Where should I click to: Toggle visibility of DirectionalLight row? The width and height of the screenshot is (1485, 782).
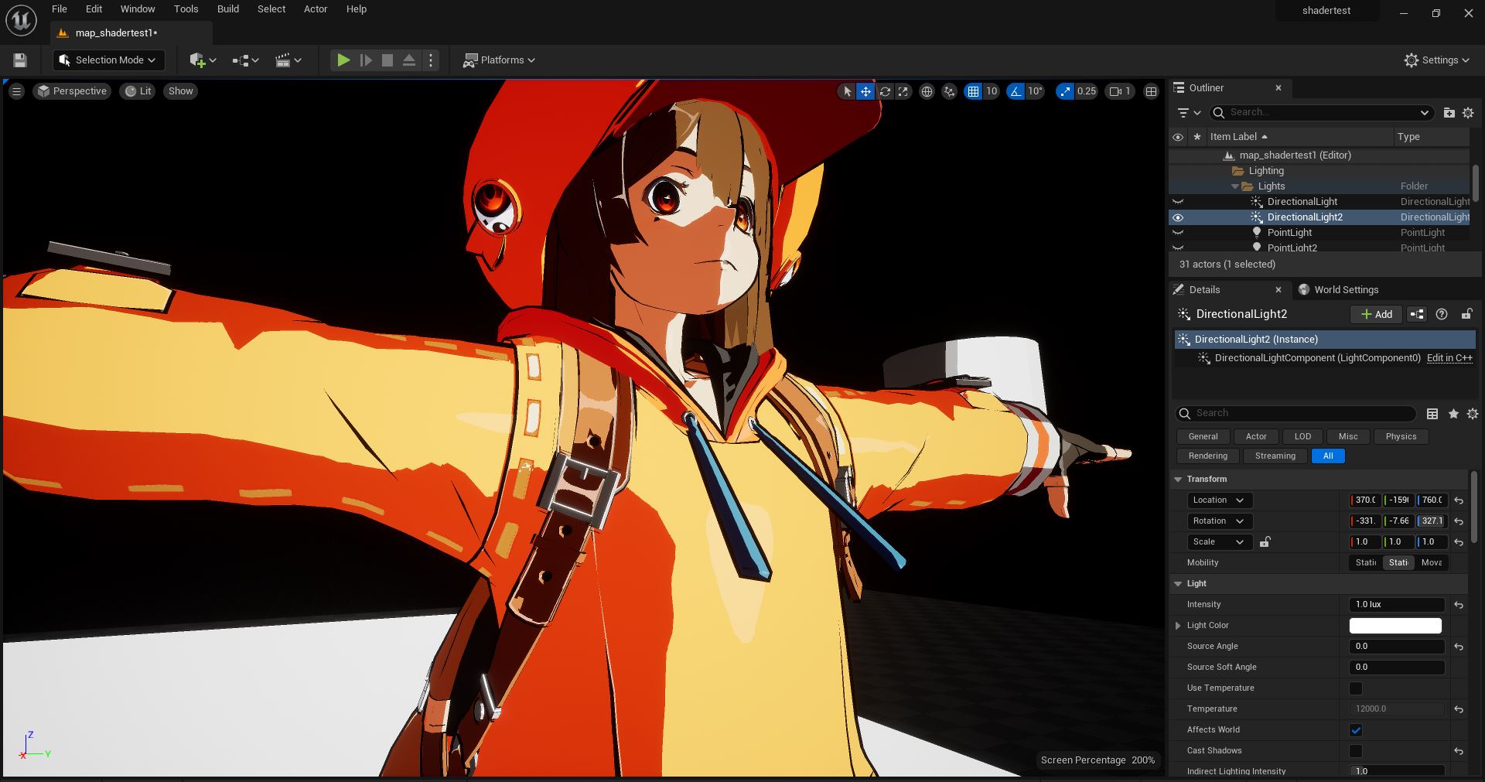1178,202
